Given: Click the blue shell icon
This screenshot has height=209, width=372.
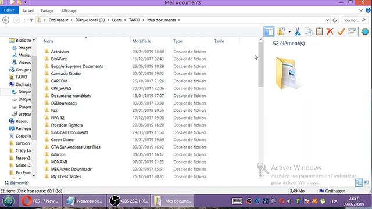Looking at the screenshot, I should coord(365,31).
